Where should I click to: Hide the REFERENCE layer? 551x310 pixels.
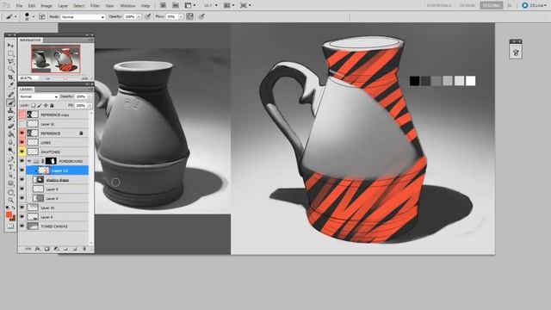(x=22, y=133)
